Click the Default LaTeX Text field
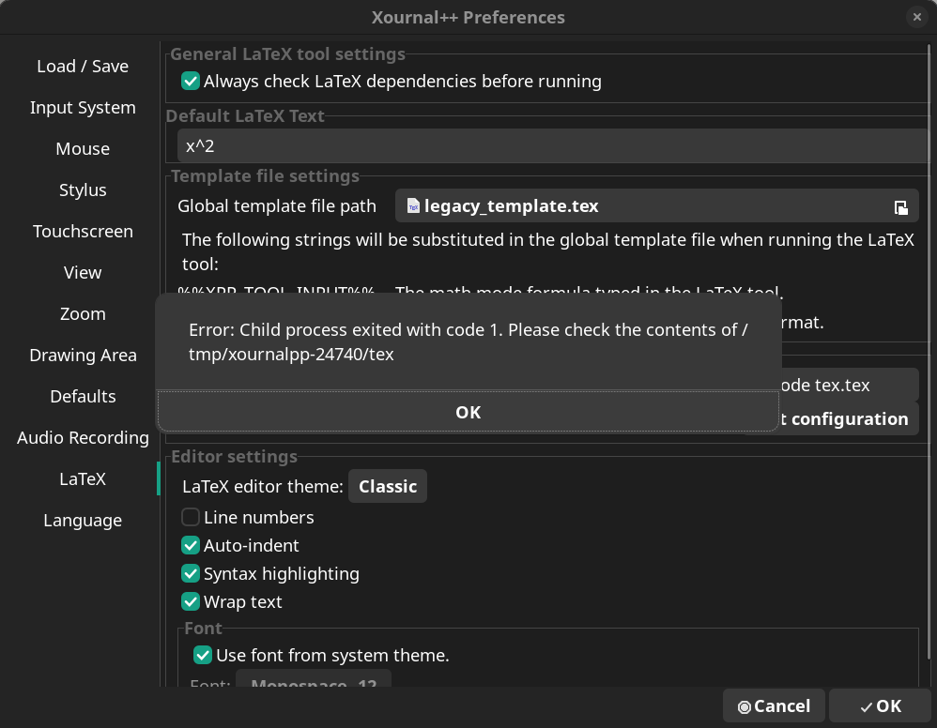The height and width of the screenshot is (728, 937). [553, 145]
